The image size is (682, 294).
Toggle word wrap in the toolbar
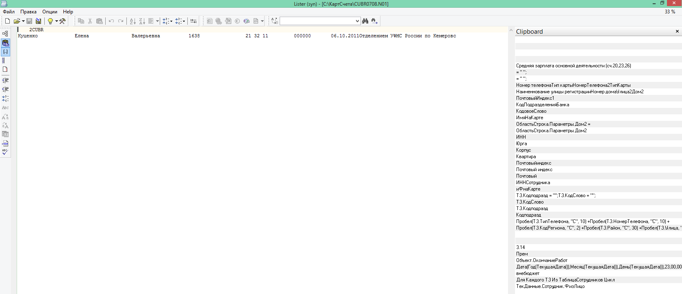pyautogui.click(x=193, y=21)
